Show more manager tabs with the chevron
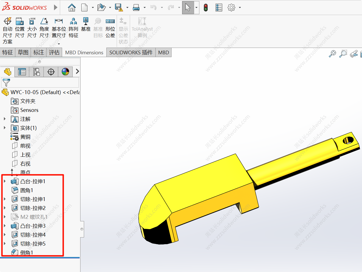 77,72
